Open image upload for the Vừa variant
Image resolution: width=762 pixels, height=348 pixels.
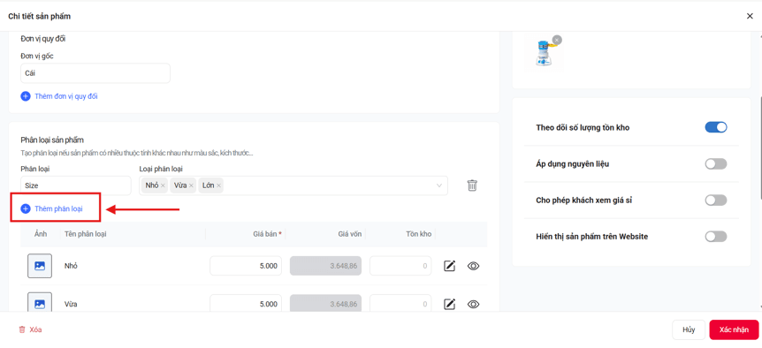pyautogui.click(x=40, y=304)
